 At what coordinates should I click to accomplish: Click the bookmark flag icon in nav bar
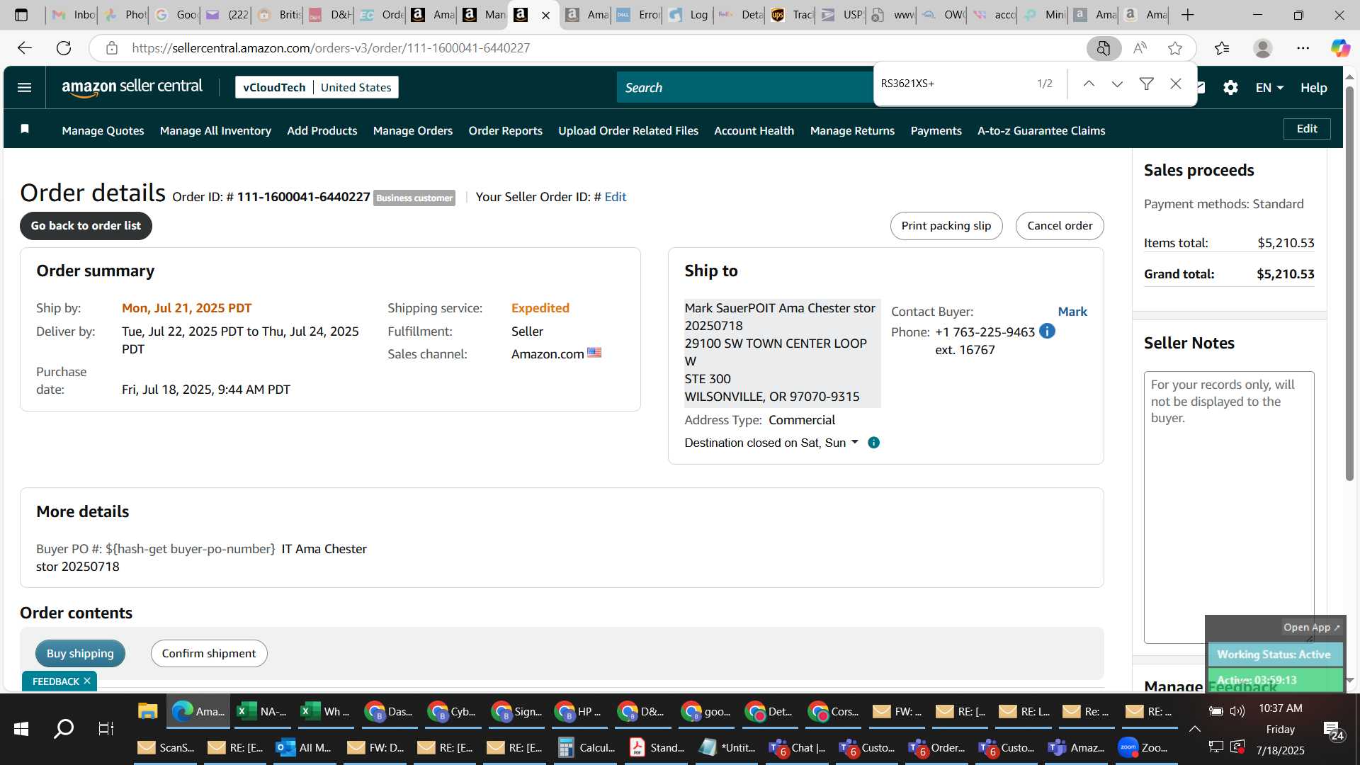pyautogui.click(x=25, y=129)
